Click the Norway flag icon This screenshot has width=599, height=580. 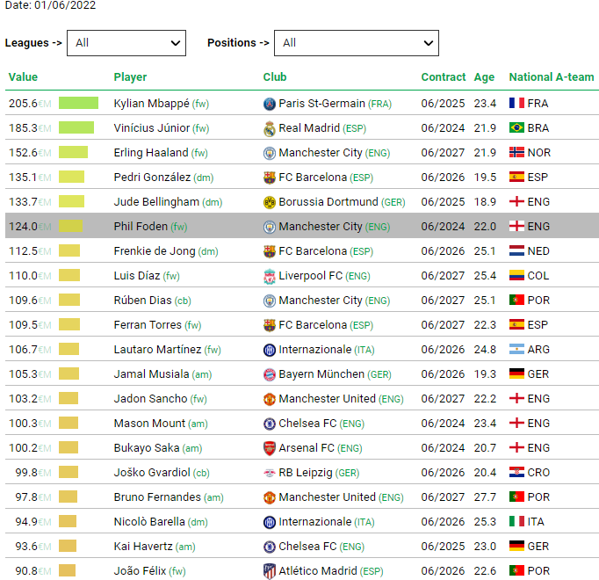516,152
